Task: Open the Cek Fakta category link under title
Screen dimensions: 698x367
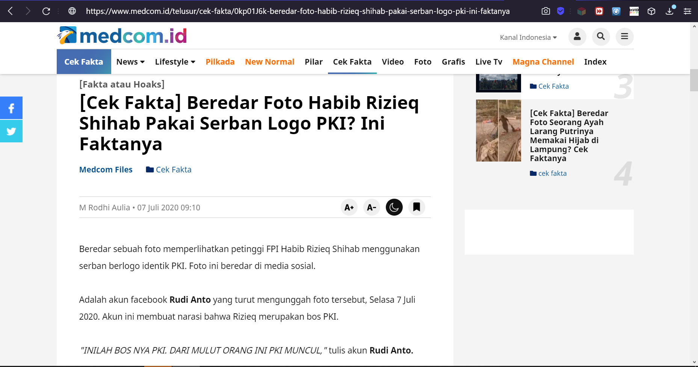Action: coord(169,170)
